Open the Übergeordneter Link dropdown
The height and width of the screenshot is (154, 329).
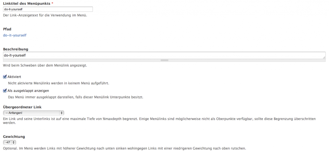(33, 113)
